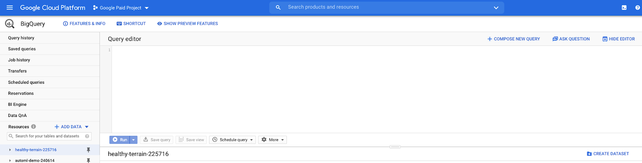This screenshot has width=642, height=163.
Task: Hide the query editor
Action: (618, 39)
